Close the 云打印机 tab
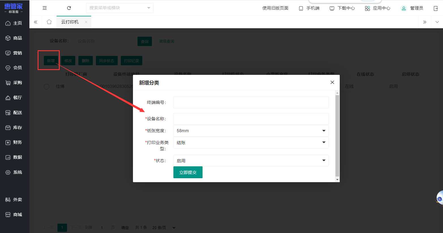 coord(86,22)
